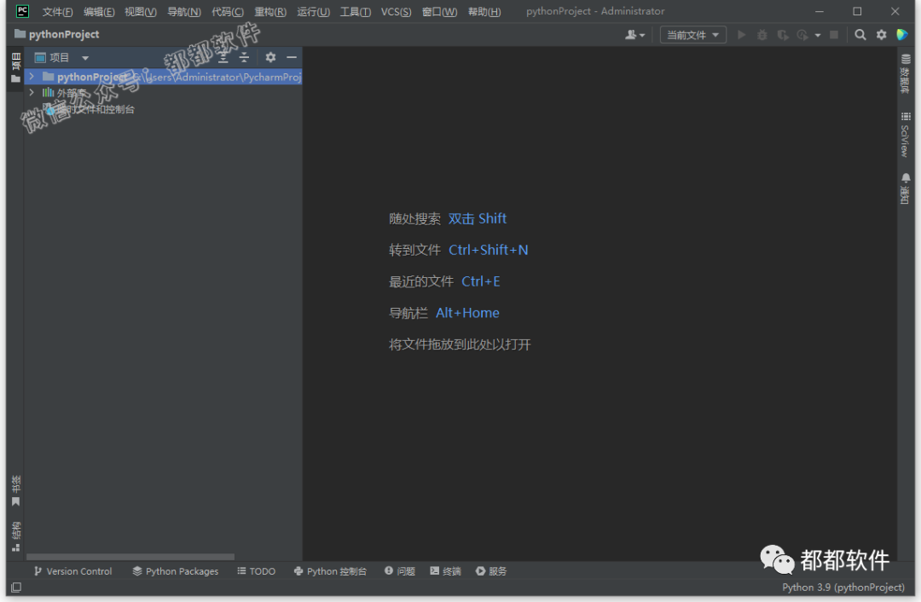Expand the pythonProject tree node
921x602 pixels.
pyautogui.click(x=32, y=77)
